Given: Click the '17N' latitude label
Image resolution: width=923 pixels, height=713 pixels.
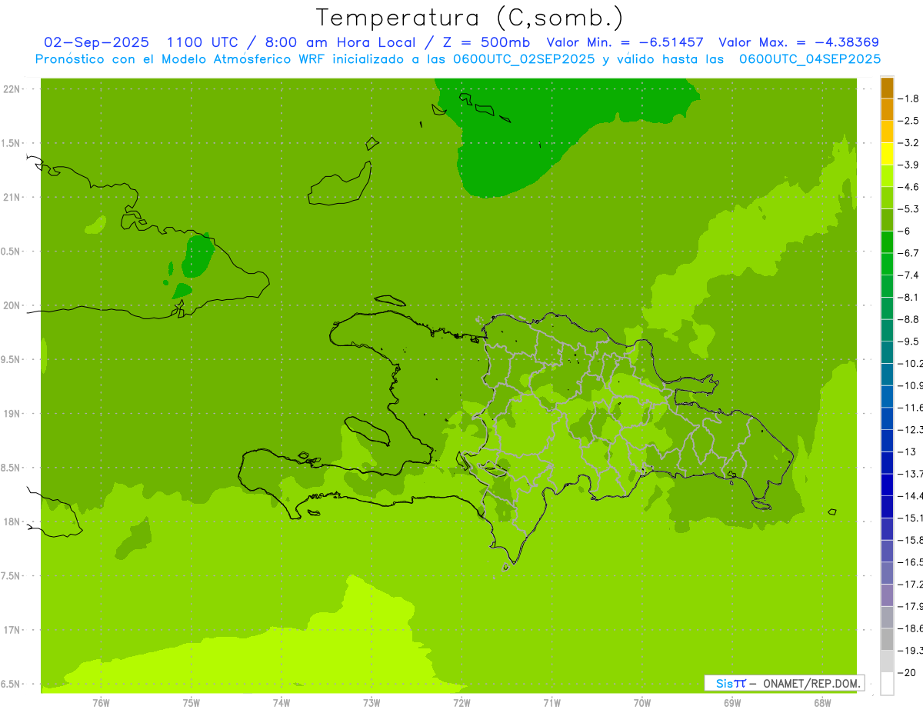Looking at the screenshot, I should pos(12,630).
